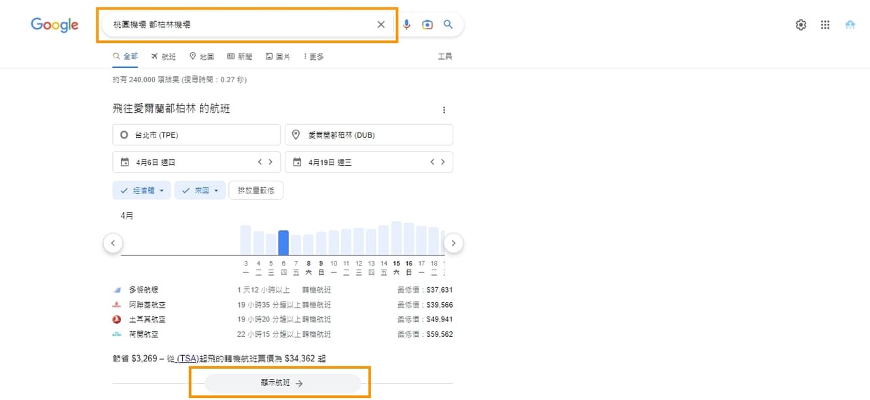Click the calendar icon beside 4月6日 週四
Viewport: 870px width, 400px height.
click(x=124, y=162)
